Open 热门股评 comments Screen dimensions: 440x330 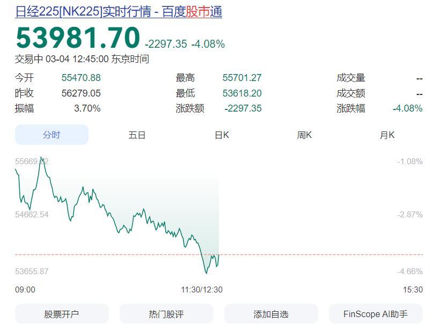tap(166, 314)
